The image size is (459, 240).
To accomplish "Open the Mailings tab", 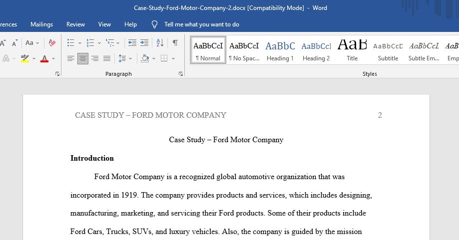I will [x=41, y=24].
